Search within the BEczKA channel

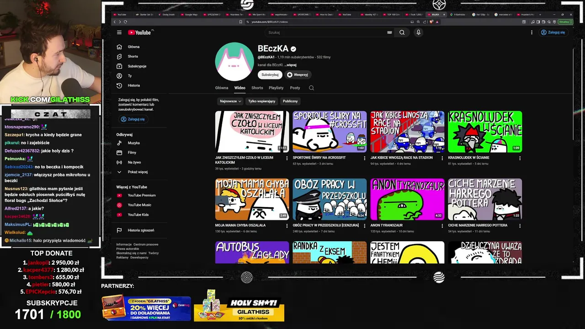pyautogui.click(x=311, y=88)
